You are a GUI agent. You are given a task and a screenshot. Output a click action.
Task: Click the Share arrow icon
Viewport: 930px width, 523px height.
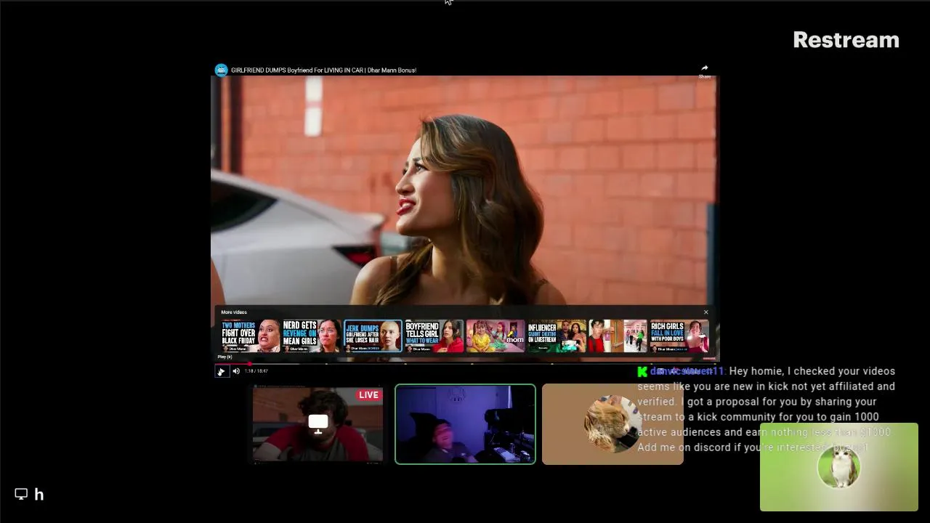[x=705, y=68]
